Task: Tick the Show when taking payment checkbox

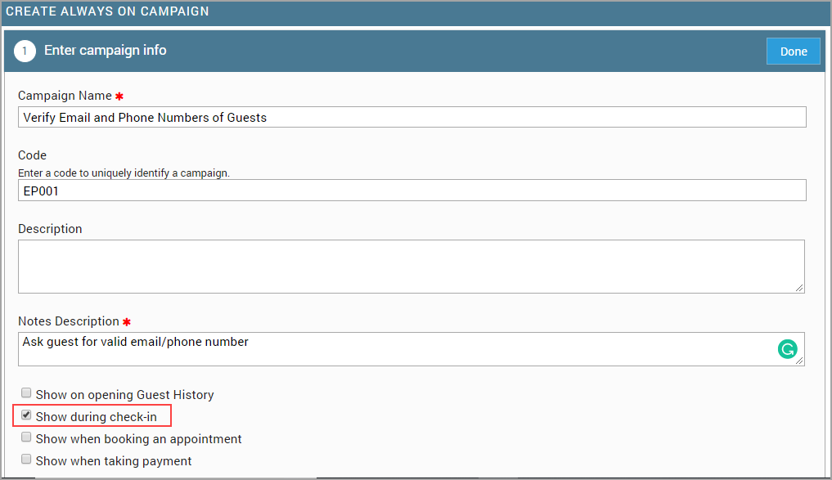Action: click(x=26, y=460)
